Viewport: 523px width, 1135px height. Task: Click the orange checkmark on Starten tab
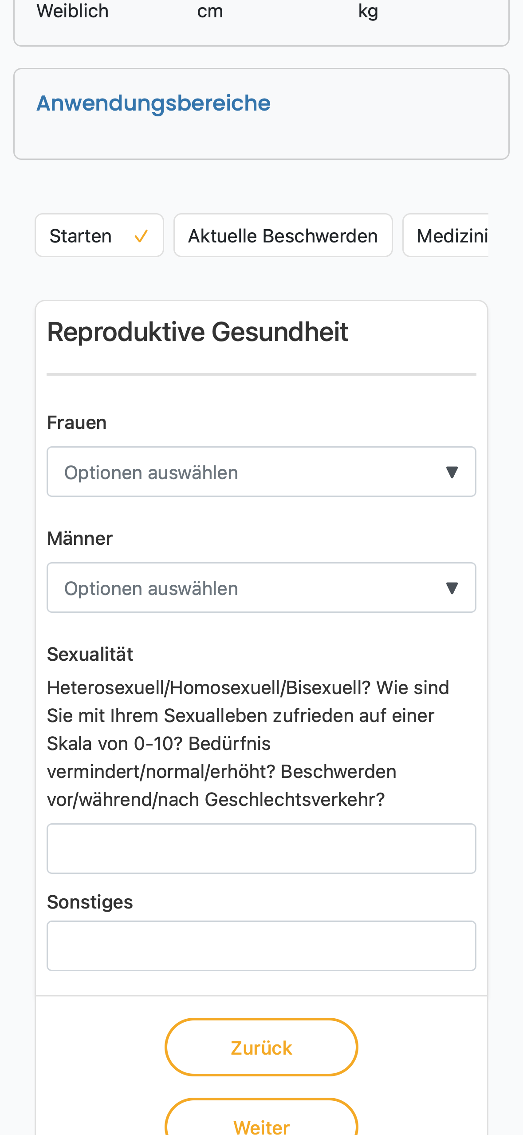coord(141,236)
